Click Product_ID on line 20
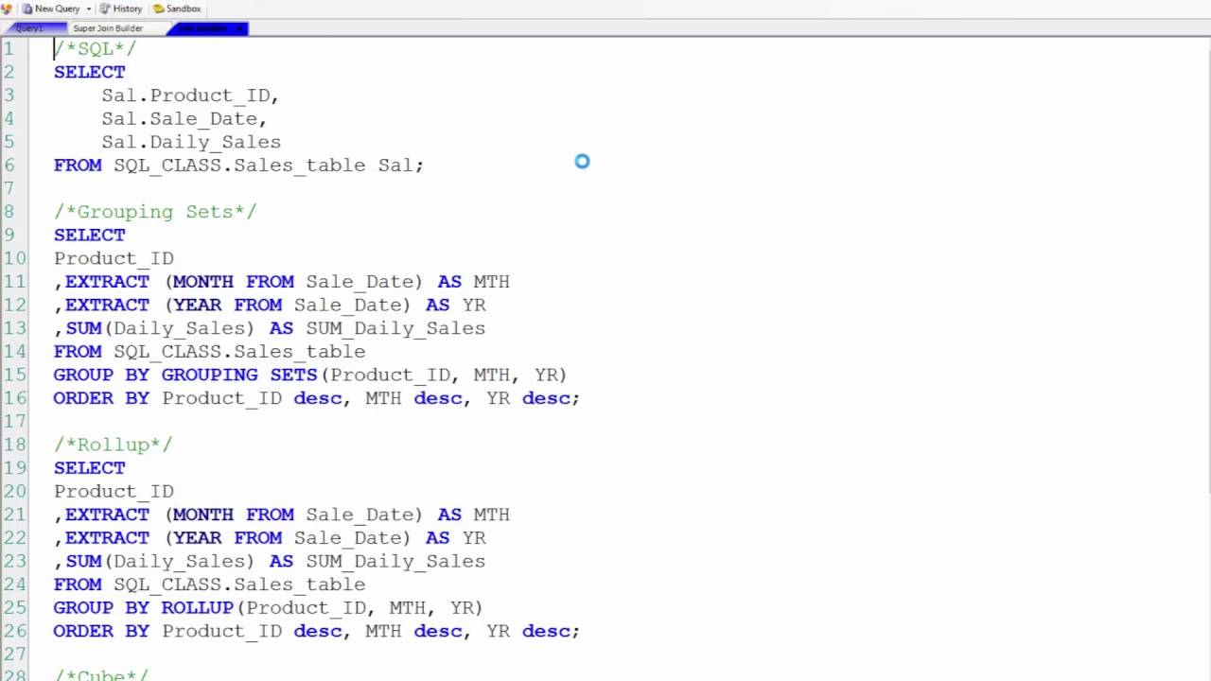The height and width of the screenshot is (681, 1211). (x=114, y=491)
